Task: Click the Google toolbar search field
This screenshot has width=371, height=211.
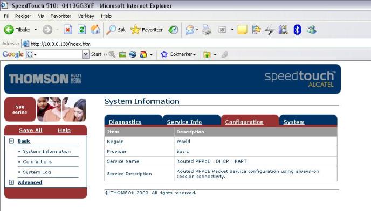Action: click(57, 54)
